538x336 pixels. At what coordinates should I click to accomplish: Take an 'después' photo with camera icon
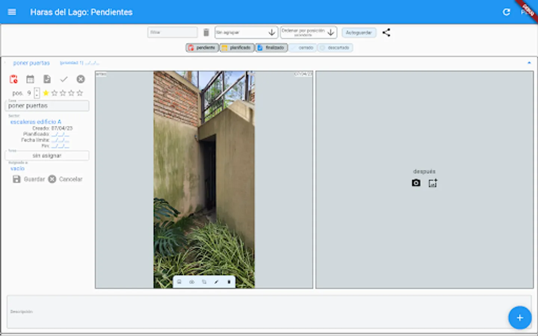[416, 183]
